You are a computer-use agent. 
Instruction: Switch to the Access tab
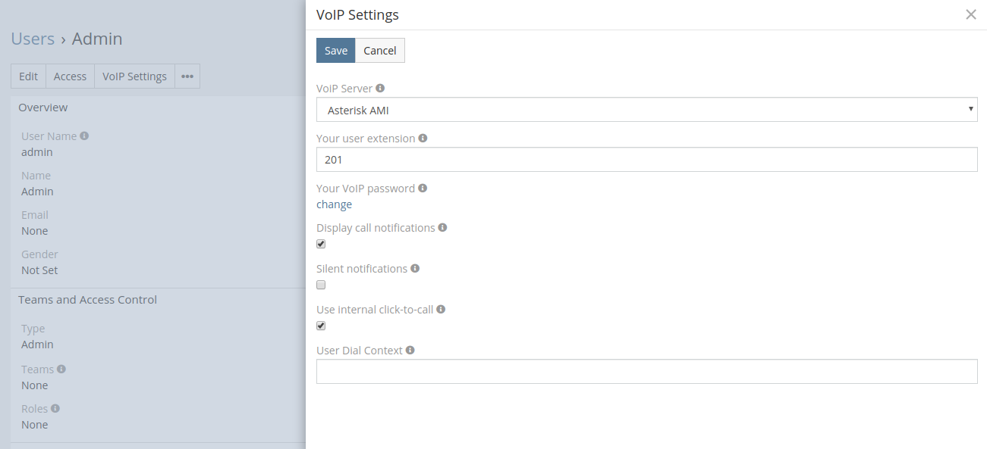70,76
